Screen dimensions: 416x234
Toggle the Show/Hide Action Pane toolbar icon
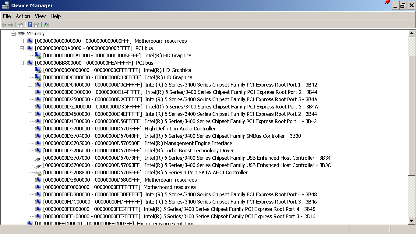(x=37, y=25)
